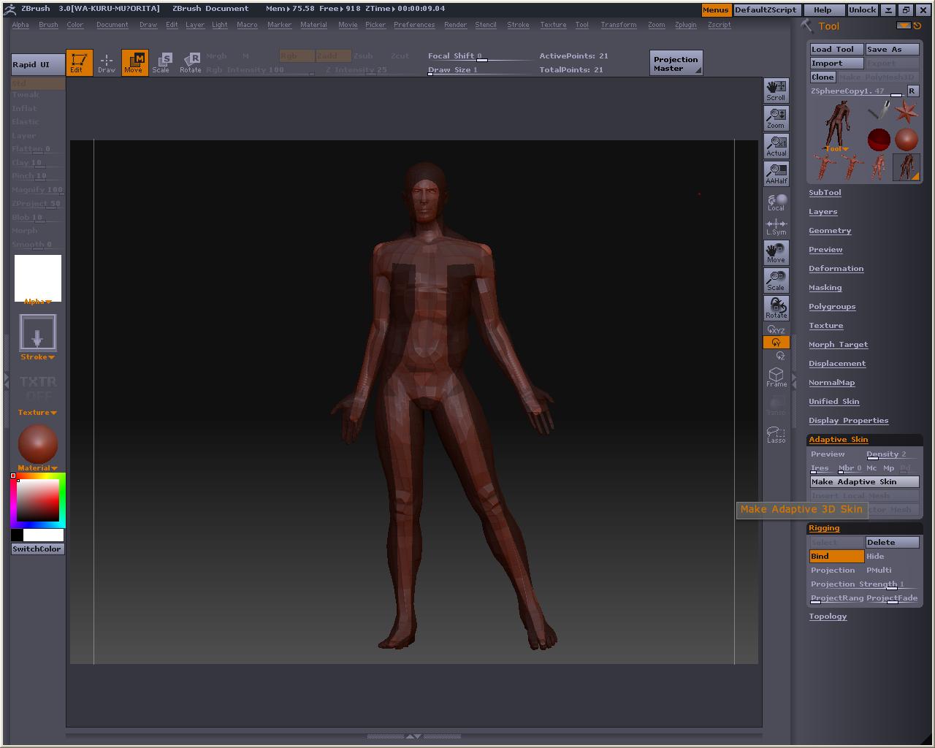
Task: Click the Actual size icon
Action: pos(776,146)
